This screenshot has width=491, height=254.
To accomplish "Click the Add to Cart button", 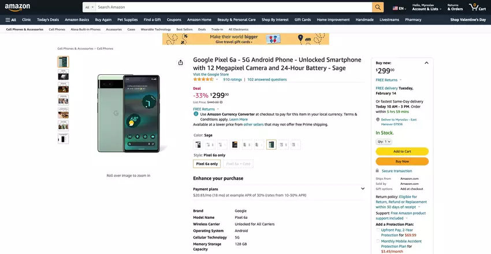I will [x=402, y=151].
